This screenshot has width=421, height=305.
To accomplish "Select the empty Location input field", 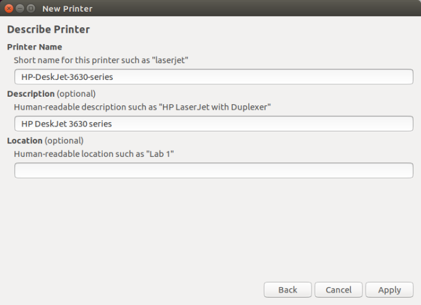I will [214, 170].
